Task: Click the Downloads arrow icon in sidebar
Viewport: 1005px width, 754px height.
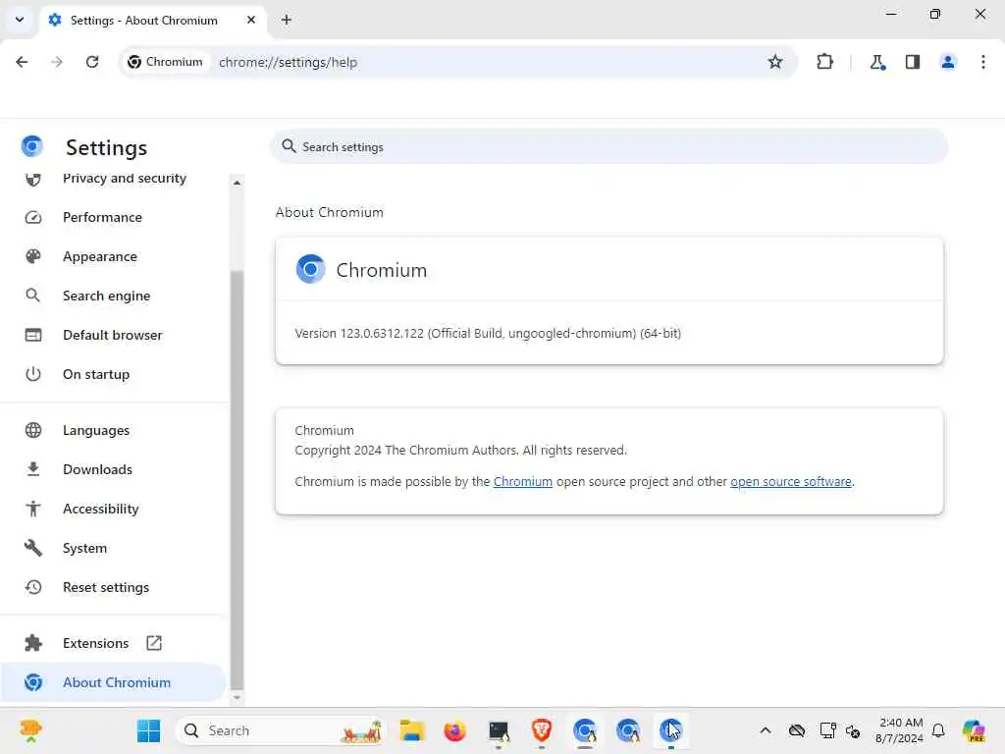Action: pos(33,469)
